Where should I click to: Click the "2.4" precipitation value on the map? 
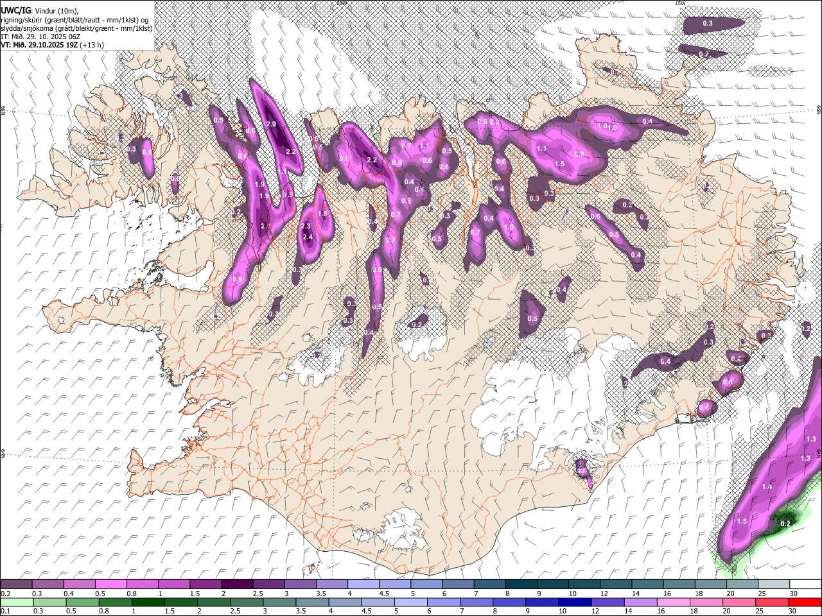[x=308, y=237]
